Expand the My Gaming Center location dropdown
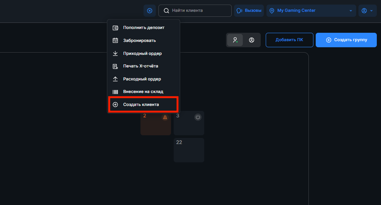 click(350, 11)
